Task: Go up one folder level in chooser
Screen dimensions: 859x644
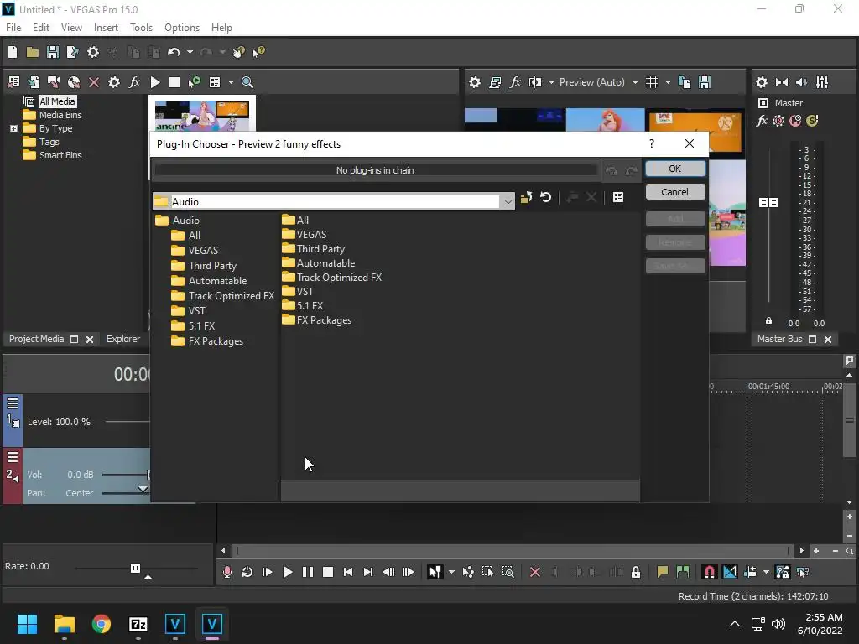Action: click(x=527, y=197)
